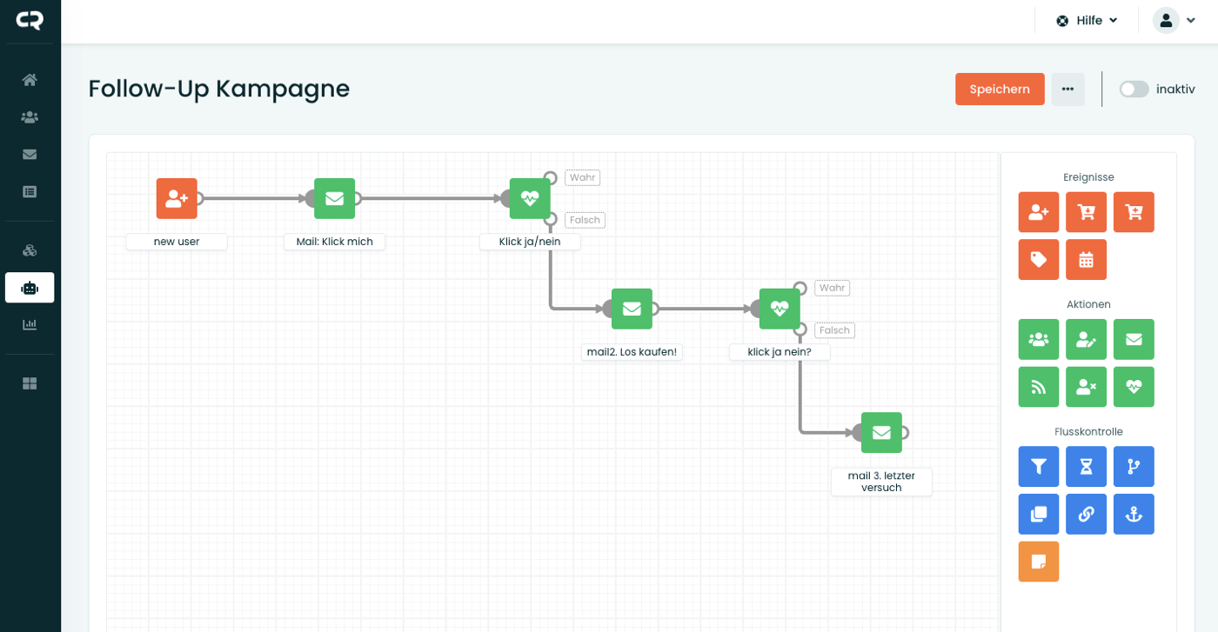Screen dimensions: 1218x632
Task: Open recipients groups in sidebar
Action: pos(30,117)
